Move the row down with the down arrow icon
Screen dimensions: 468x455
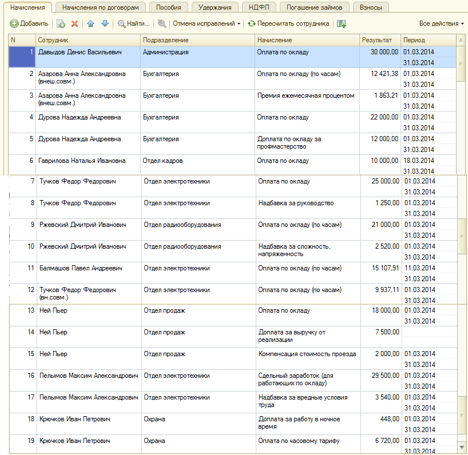tap(105, 24)
